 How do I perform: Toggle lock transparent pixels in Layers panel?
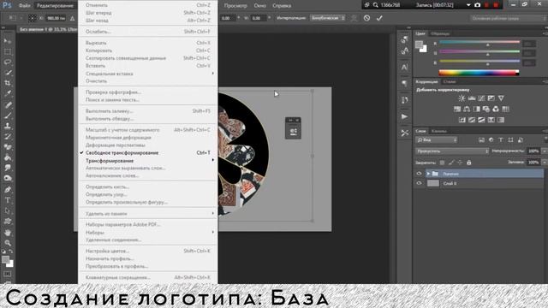pos(442,163)
